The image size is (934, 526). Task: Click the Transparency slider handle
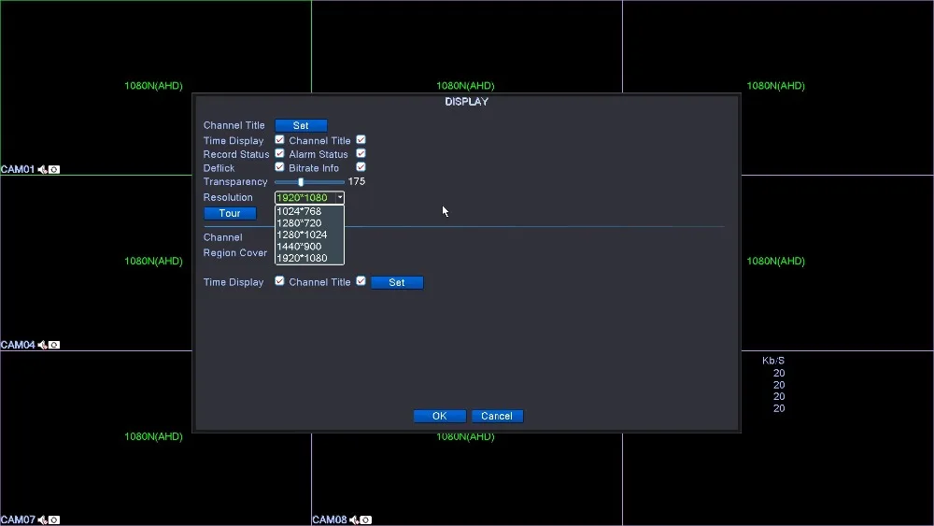pos(301,182)
